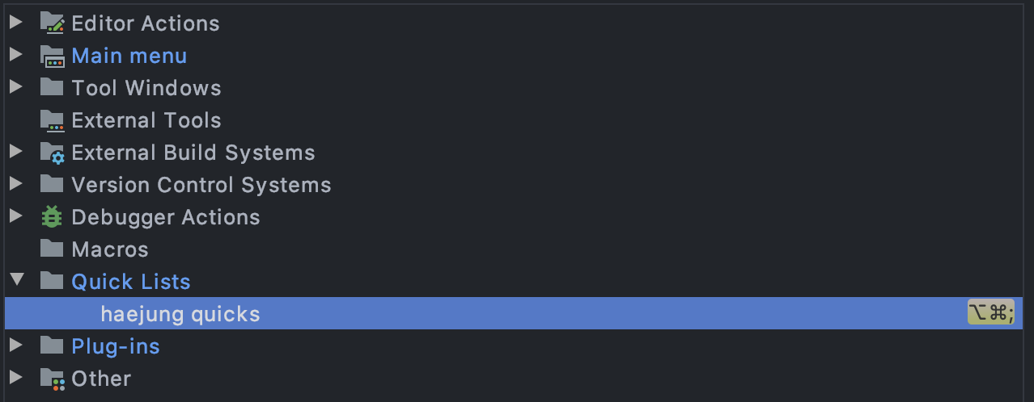Click the External Tools folder icon
This screenshot has height=402, width=1034.
coord(52,120)
